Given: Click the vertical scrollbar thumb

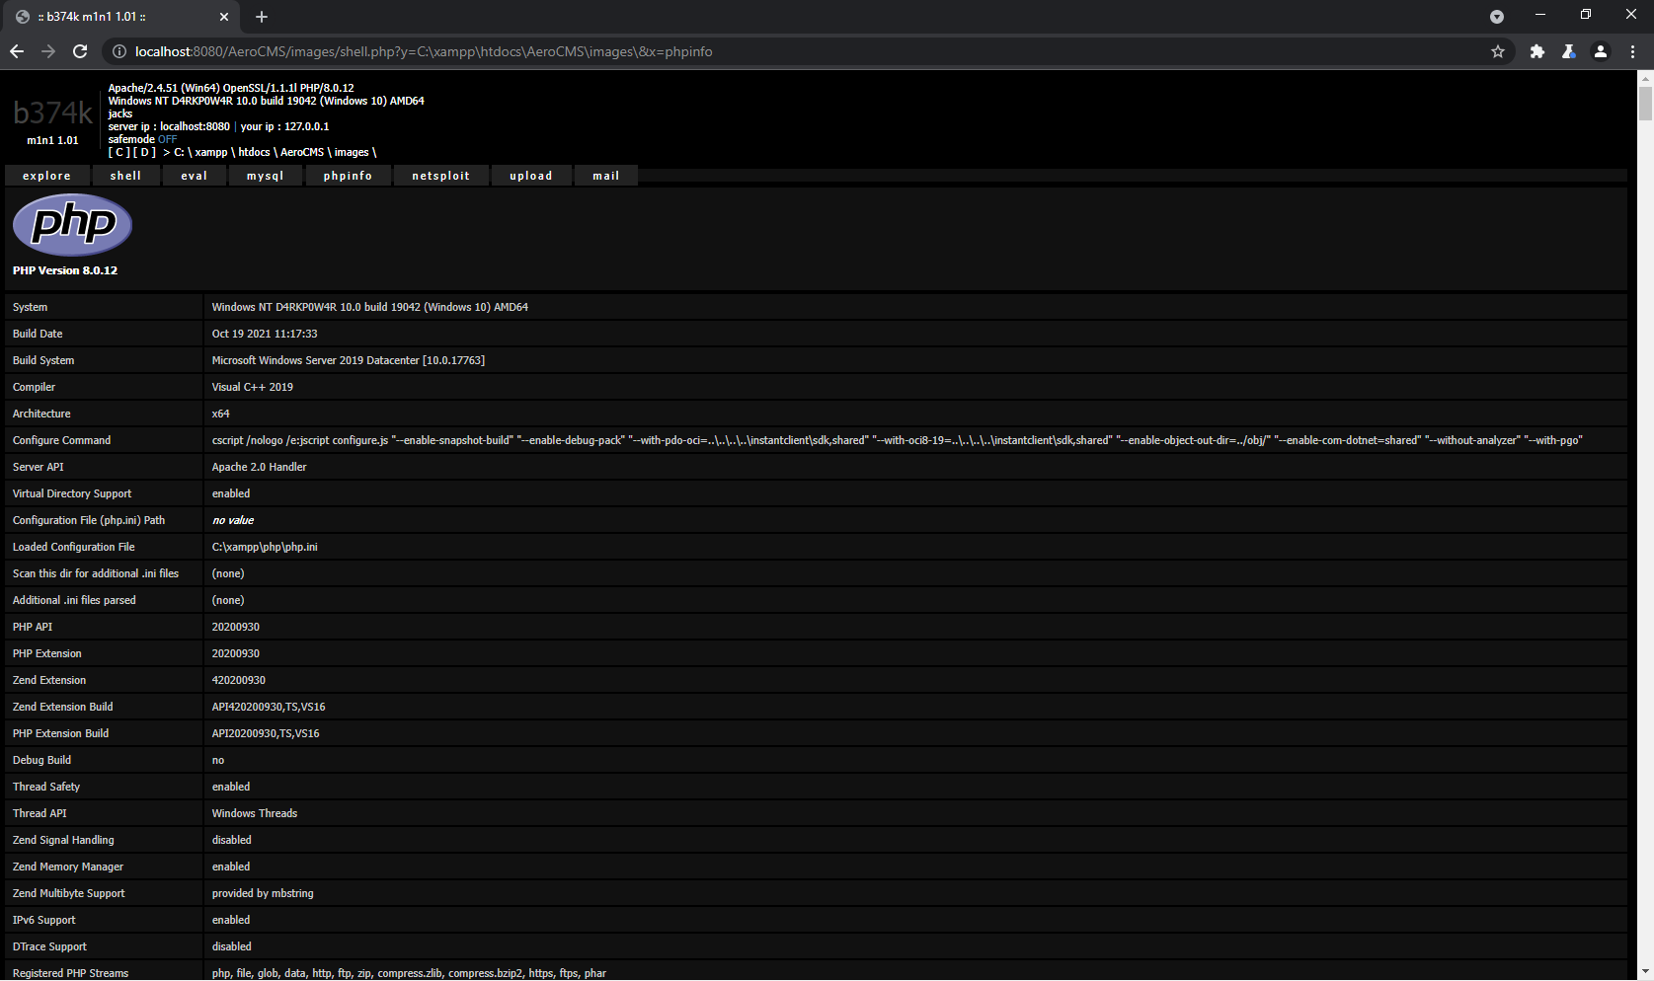Looking at the screenshot, I should coord(1645,103).
